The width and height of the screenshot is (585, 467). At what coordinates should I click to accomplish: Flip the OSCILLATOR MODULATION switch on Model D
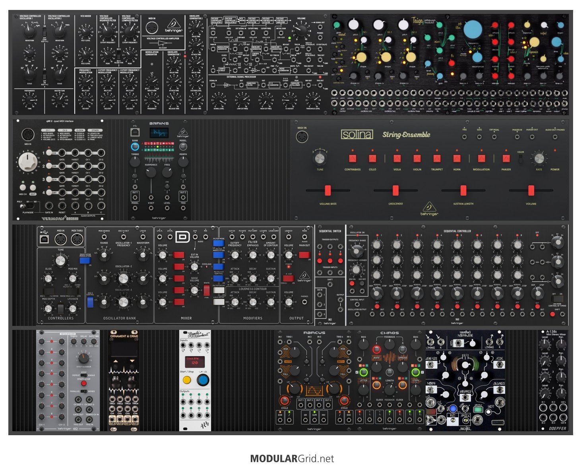85,260
